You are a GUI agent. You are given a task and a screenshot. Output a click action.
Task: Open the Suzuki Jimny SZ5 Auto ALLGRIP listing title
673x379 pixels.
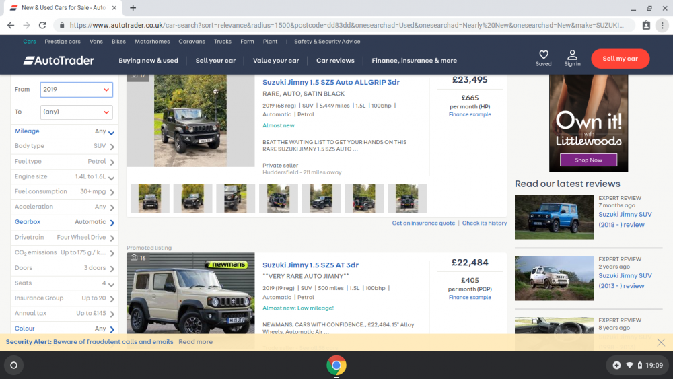pyautogui.click(x=331, y=82)
